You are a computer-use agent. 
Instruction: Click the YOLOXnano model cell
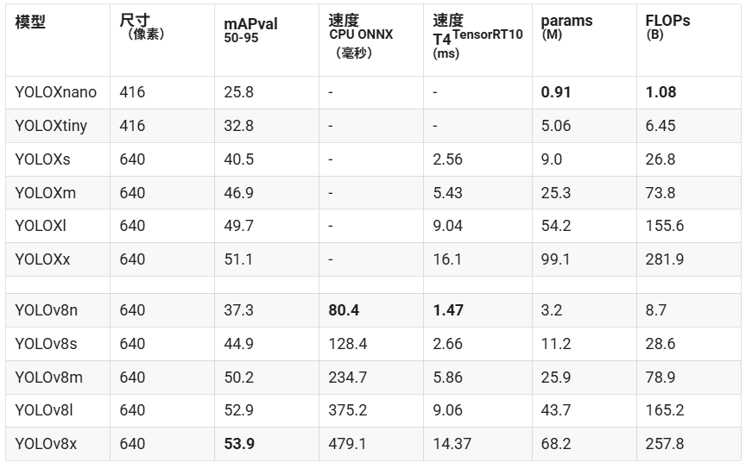(x=55, y=92)
